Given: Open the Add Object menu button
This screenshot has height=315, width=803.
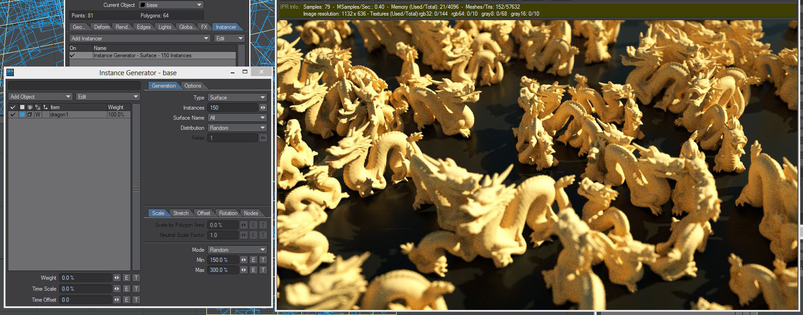Looking at the screenshot, I should (40, 97).
